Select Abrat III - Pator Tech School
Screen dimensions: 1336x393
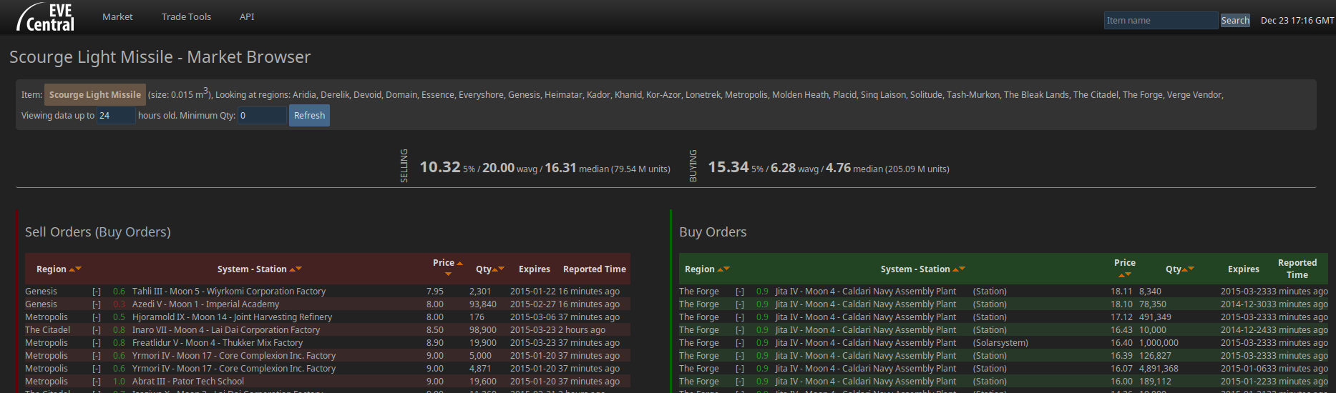[188, 382]
